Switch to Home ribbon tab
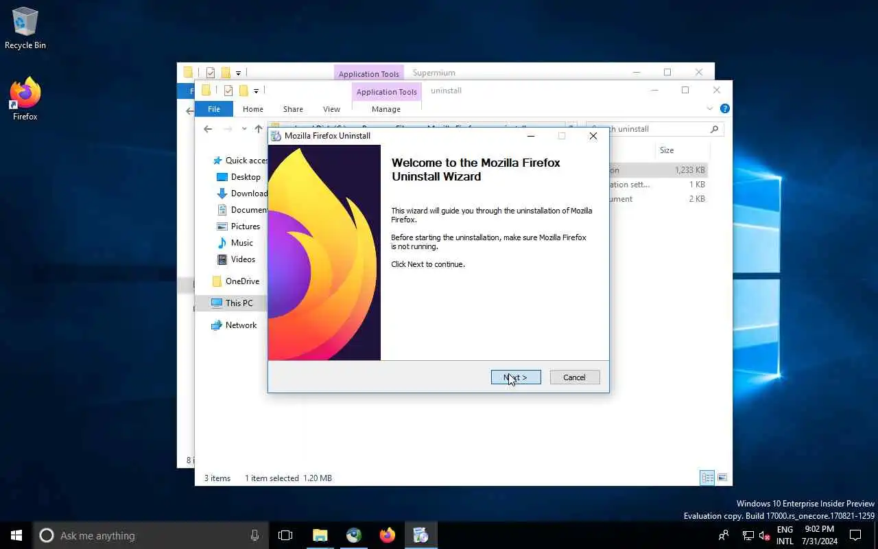Viewport: 878px width, 549px height. pos(253,109)
